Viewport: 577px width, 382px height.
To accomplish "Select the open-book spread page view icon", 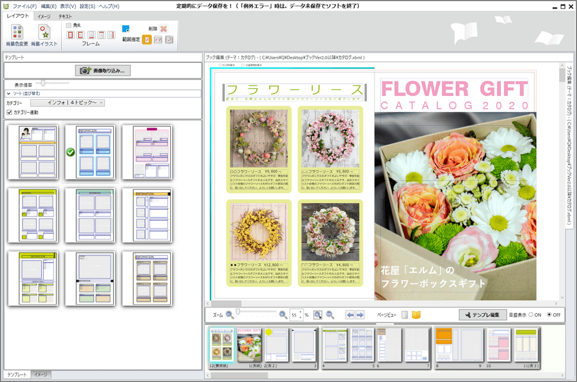I will pos(416,314).
